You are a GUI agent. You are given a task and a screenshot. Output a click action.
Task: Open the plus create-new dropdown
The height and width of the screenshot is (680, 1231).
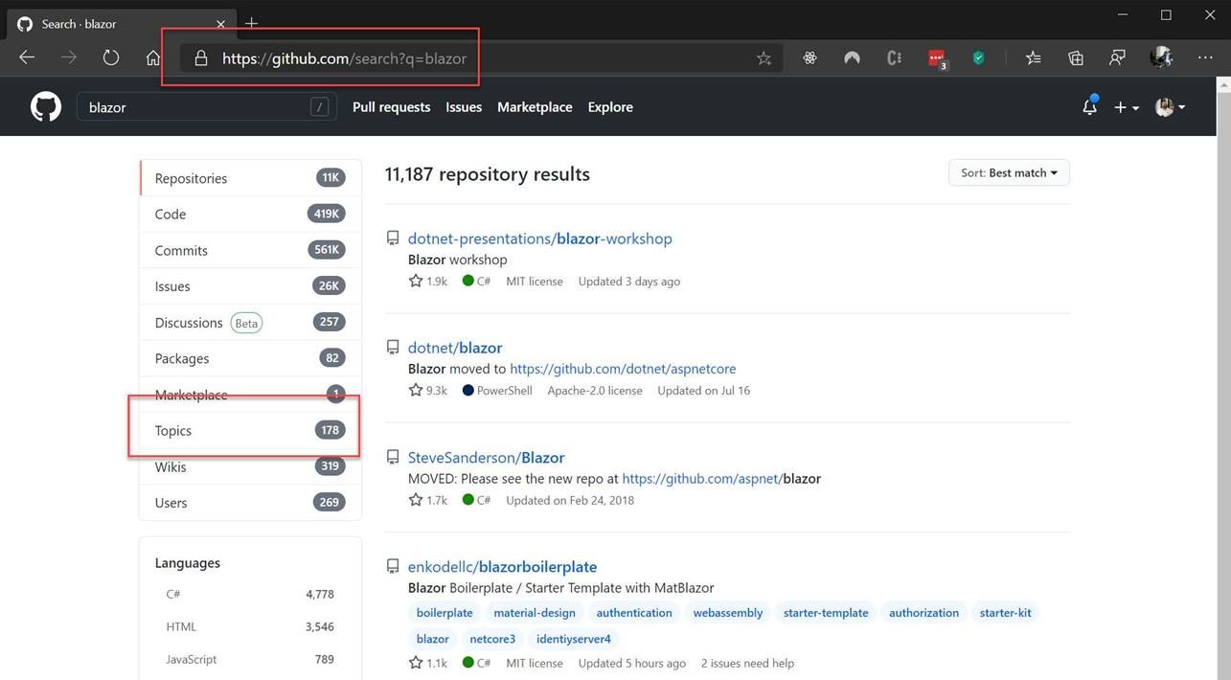tap(1127, 107)
